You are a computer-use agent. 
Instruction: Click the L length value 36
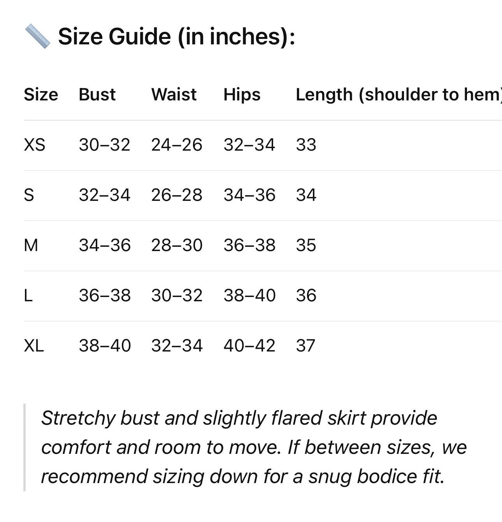coord(306,295)
